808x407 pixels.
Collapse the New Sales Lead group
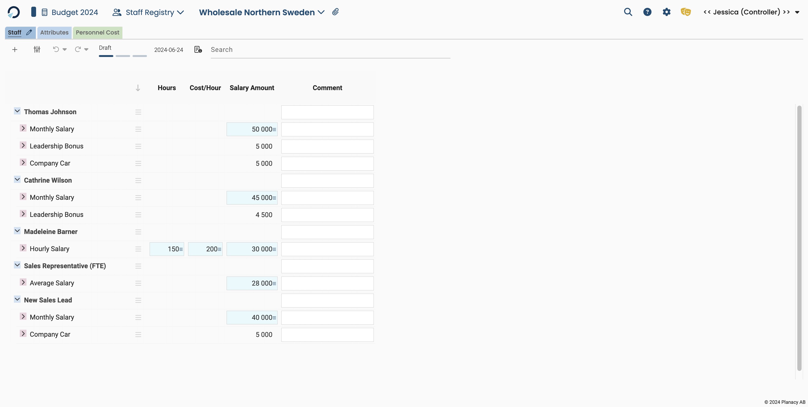17,299
